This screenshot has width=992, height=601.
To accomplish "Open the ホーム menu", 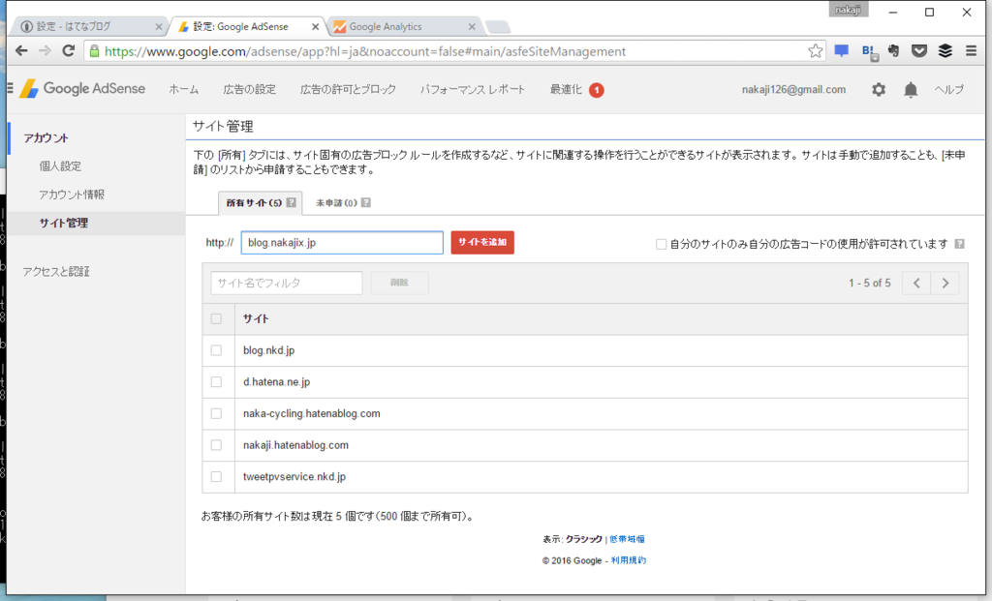I will click(x=183, y=90).
